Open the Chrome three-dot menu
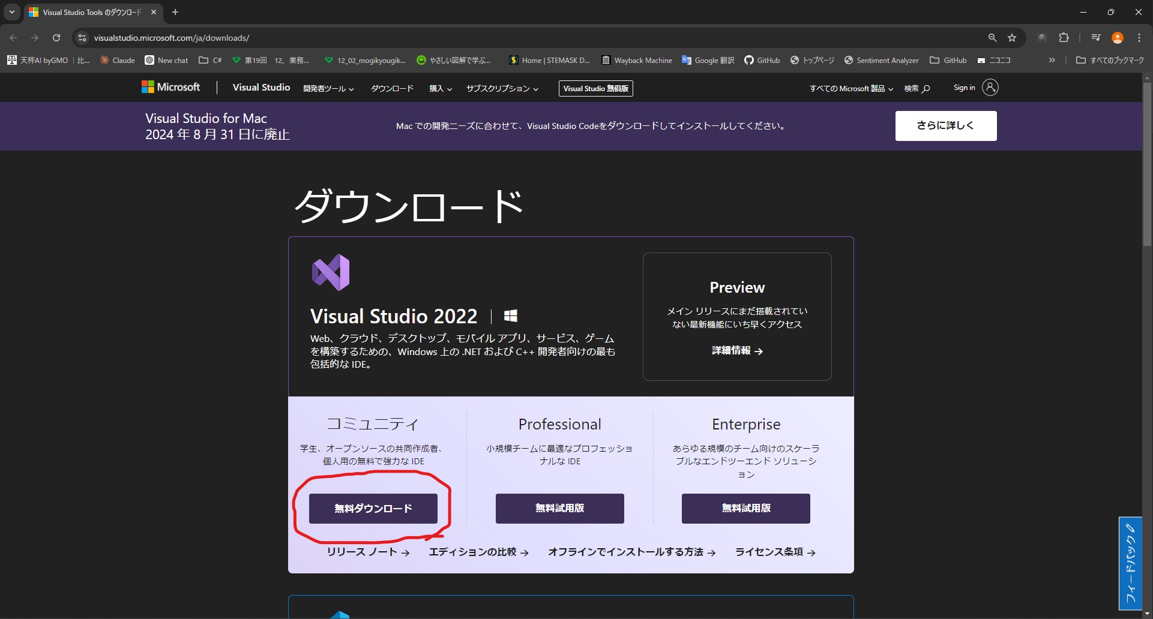This screenshot has height=619, width=1153. [x=1139, y=38]
